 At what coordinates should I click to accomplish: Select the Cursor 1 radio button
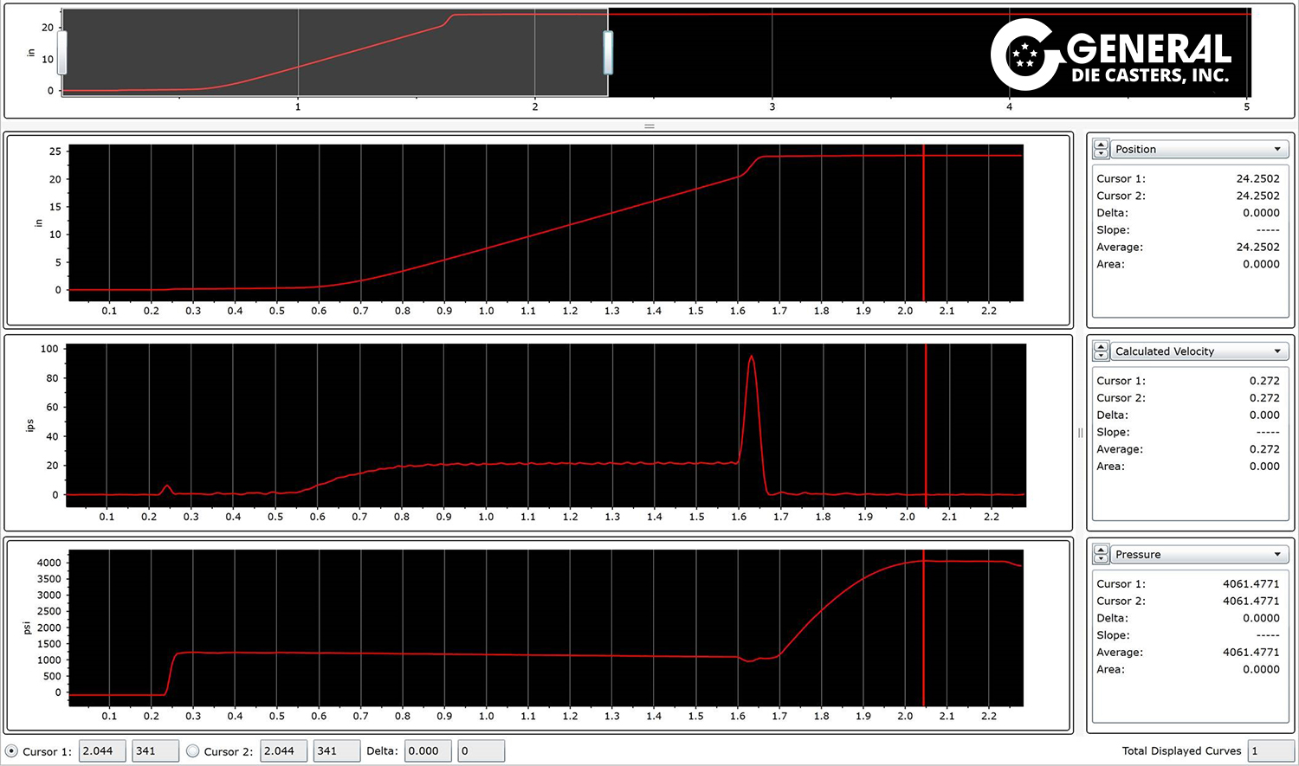click(x=12, y=751)
